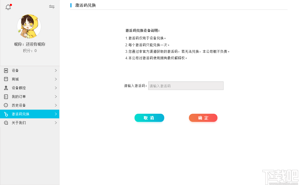Expand the 关于我们 chevron arrow

point(56,123)
